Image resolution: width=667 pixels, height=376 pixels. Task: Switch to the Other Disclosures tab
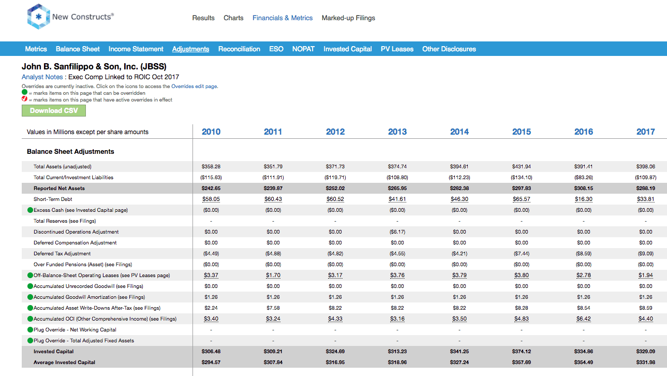(449, 49)
